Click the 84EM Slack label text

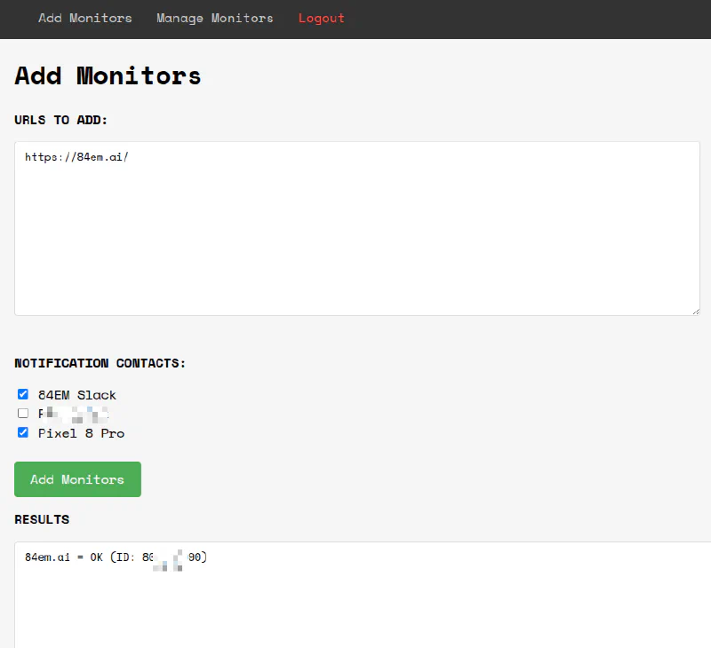tap(76, 395)
